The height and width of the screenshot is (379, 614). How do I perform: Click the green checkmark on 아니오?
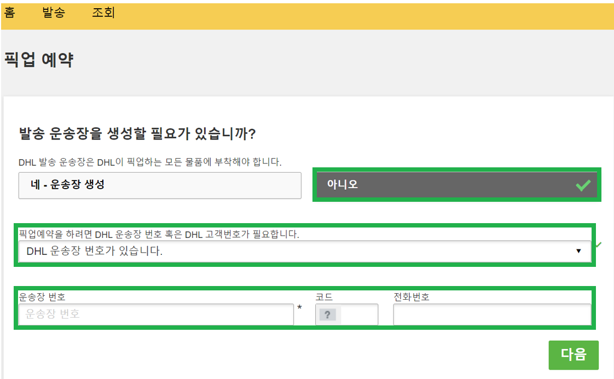tap(583, 185)
